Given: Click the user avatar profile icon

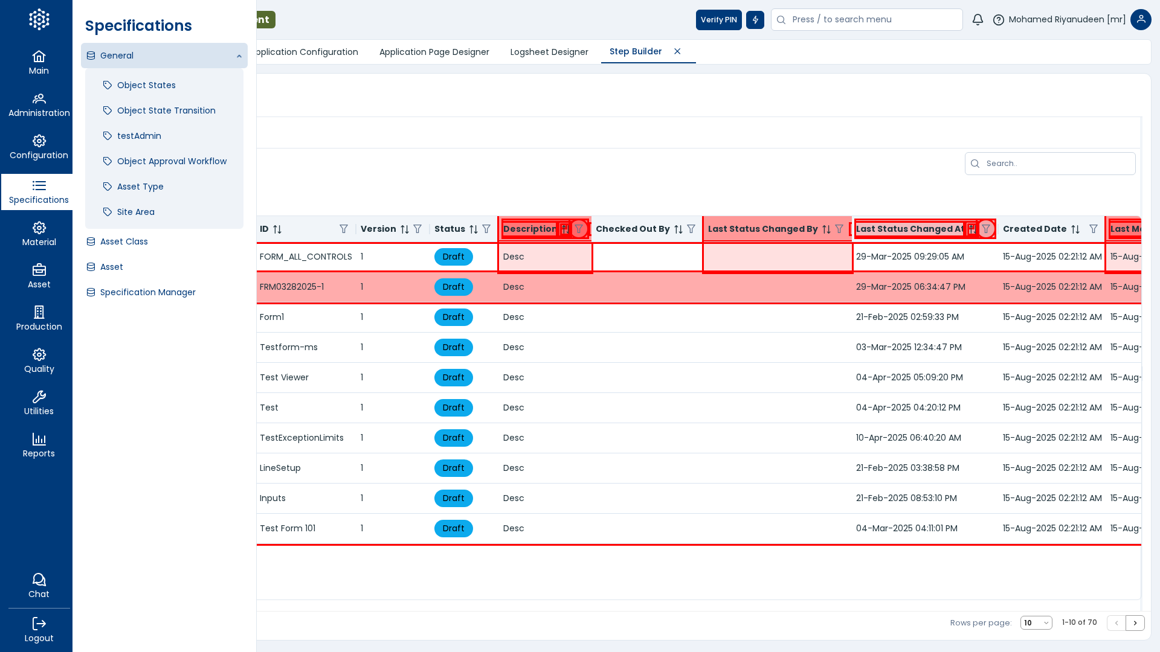Looking at the screenshot, I should point(1141,20).
